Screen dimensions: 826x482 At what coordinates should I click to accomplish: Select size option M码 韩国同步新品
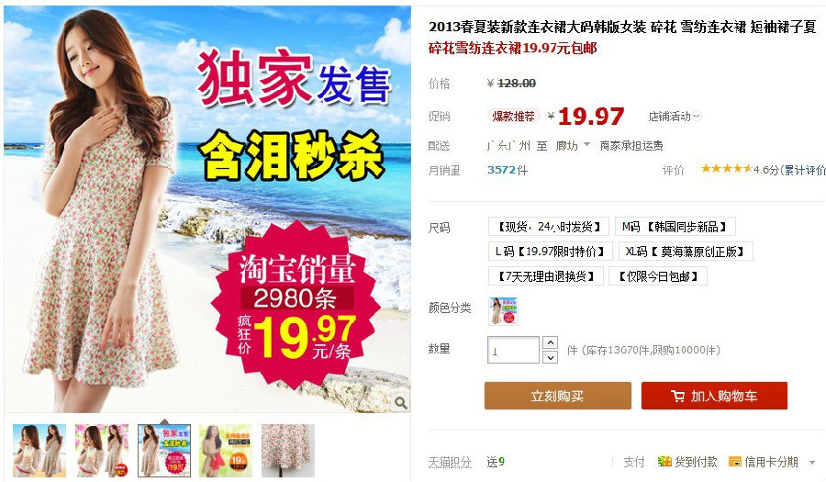point(675,227)
